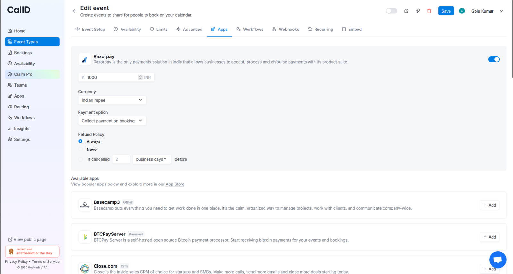Click the Razorpay app logo
Screen dimensions: 513x274
85,59
